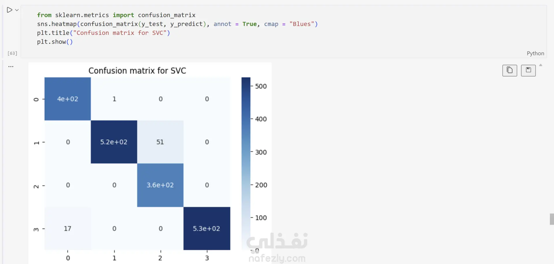Run the SVC confusion matrix cell

coord(9,10)
